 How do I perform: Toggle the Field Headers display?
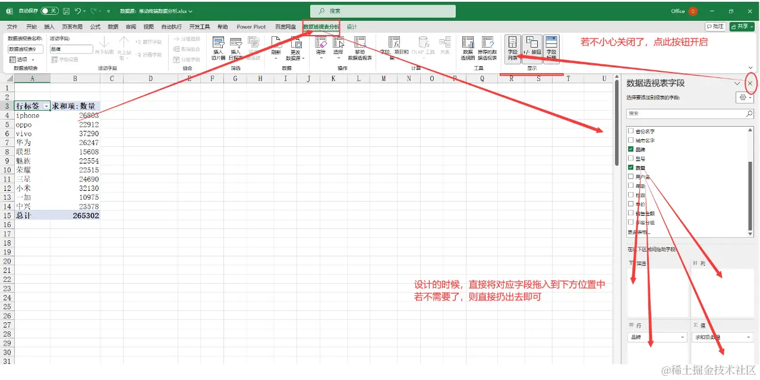(551, 49)
